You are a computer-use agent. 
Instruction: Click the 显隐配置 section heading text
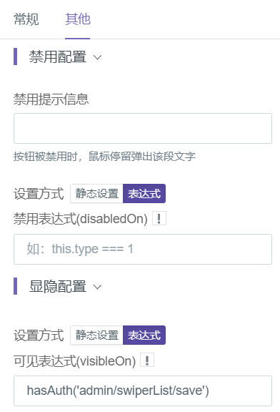click(58, 286)
